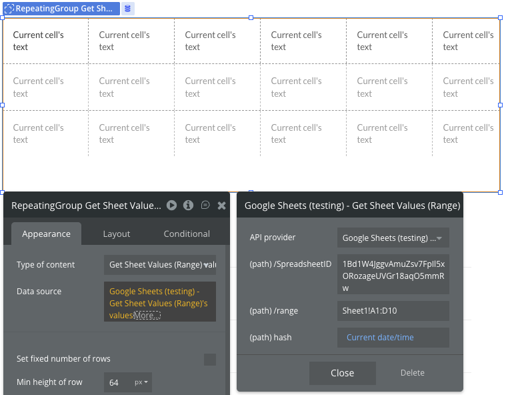Click the range field showing Sheet1!A1:D10
The width and height of the screenshot is (510, 395).
point(393,311)
